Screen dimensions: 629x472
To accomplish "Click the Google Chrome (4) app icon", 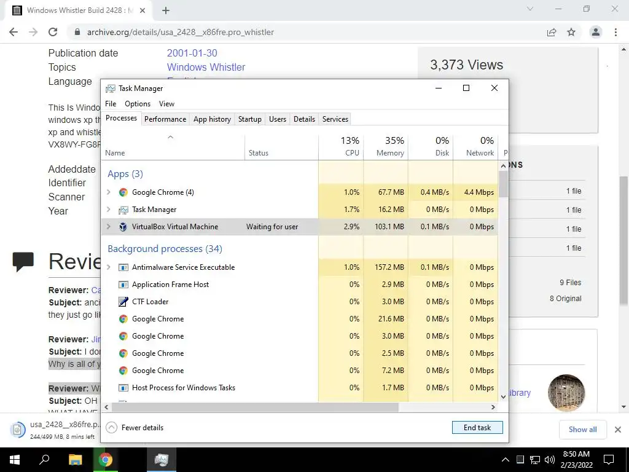I will coord(123,192).
